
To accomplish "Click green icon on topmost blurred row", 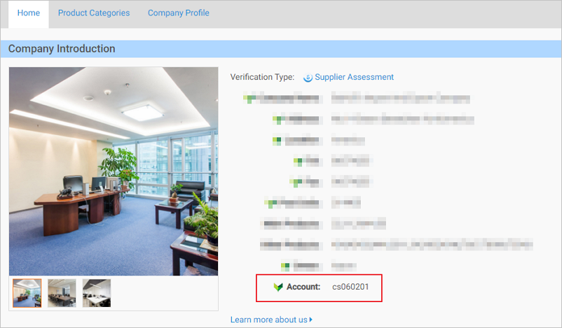I will [x=248, y=98].
